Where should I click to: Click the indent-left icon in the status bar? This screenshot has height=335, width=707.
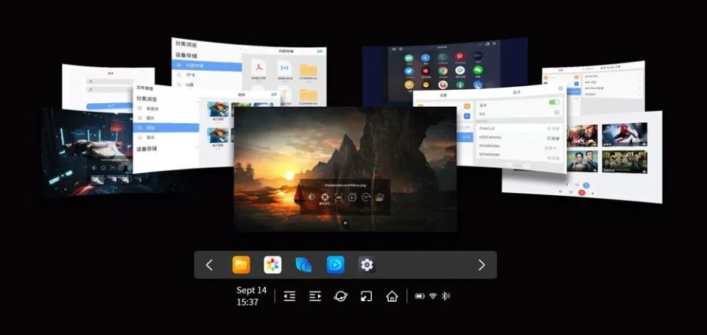pos(289,296)
